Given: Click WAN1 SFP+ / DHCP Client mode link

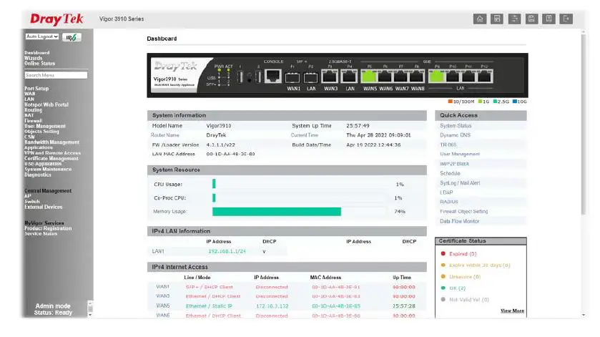Looking at the screenshot, I should pos(209,287).
